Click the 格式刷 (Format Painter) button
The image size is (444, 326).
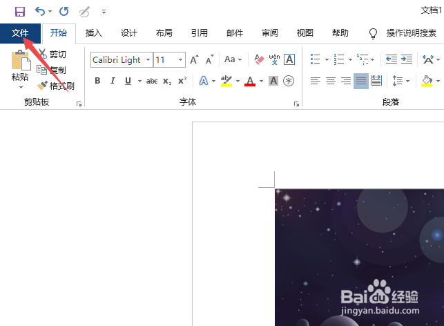tap(55, 86)
